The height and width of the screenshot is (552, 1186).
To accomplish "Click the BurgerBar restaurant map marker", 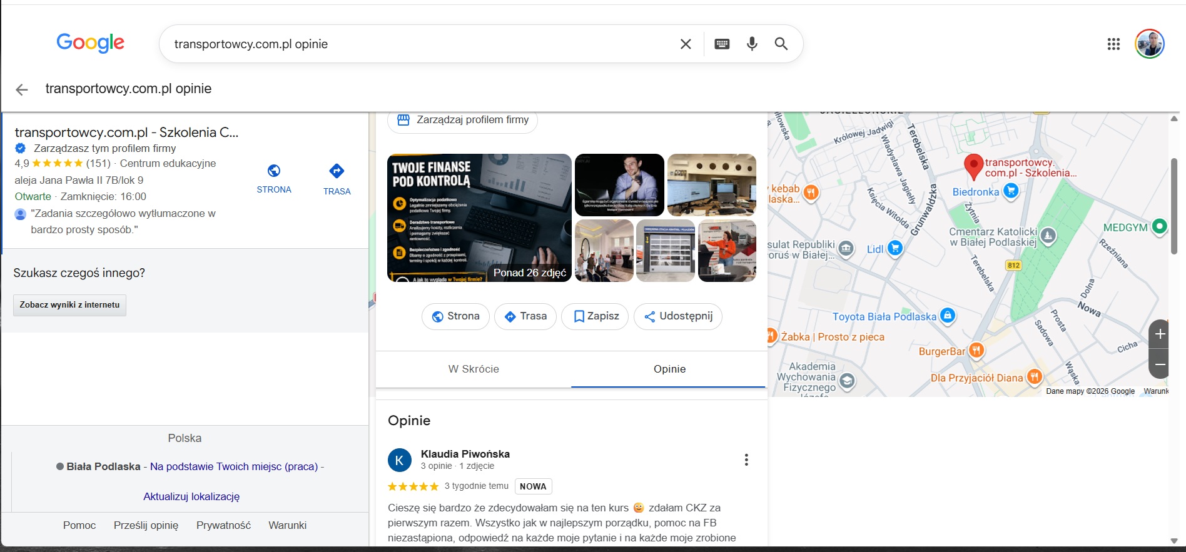I will [976, 351].
